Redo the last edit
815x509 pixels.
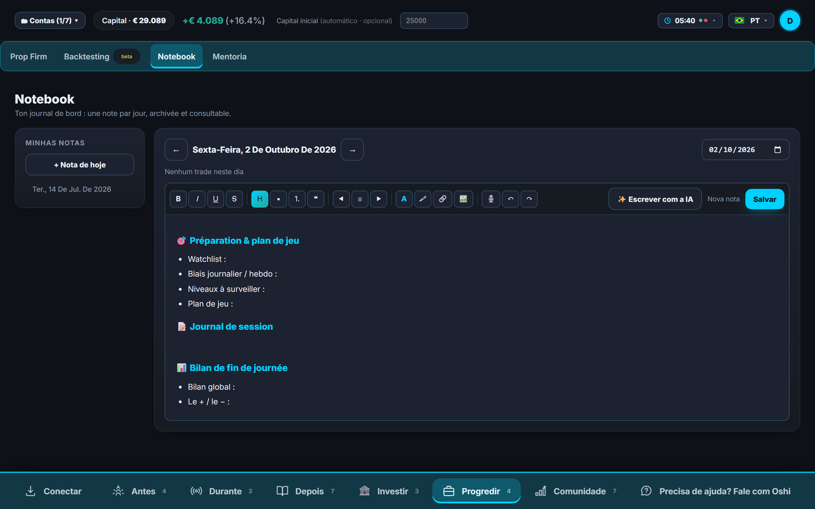[x=529, y=199]
